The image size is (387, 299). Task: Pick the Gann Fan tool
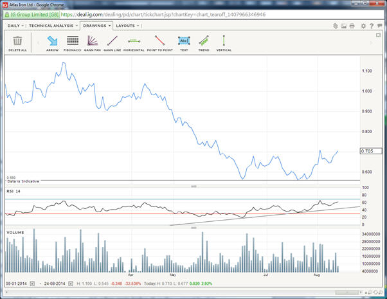tap(93, 41)
